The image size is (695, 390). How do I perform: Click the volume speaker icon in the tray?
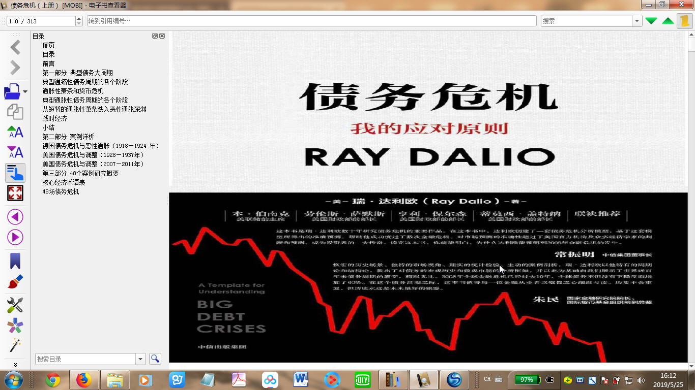pos(641,380)
